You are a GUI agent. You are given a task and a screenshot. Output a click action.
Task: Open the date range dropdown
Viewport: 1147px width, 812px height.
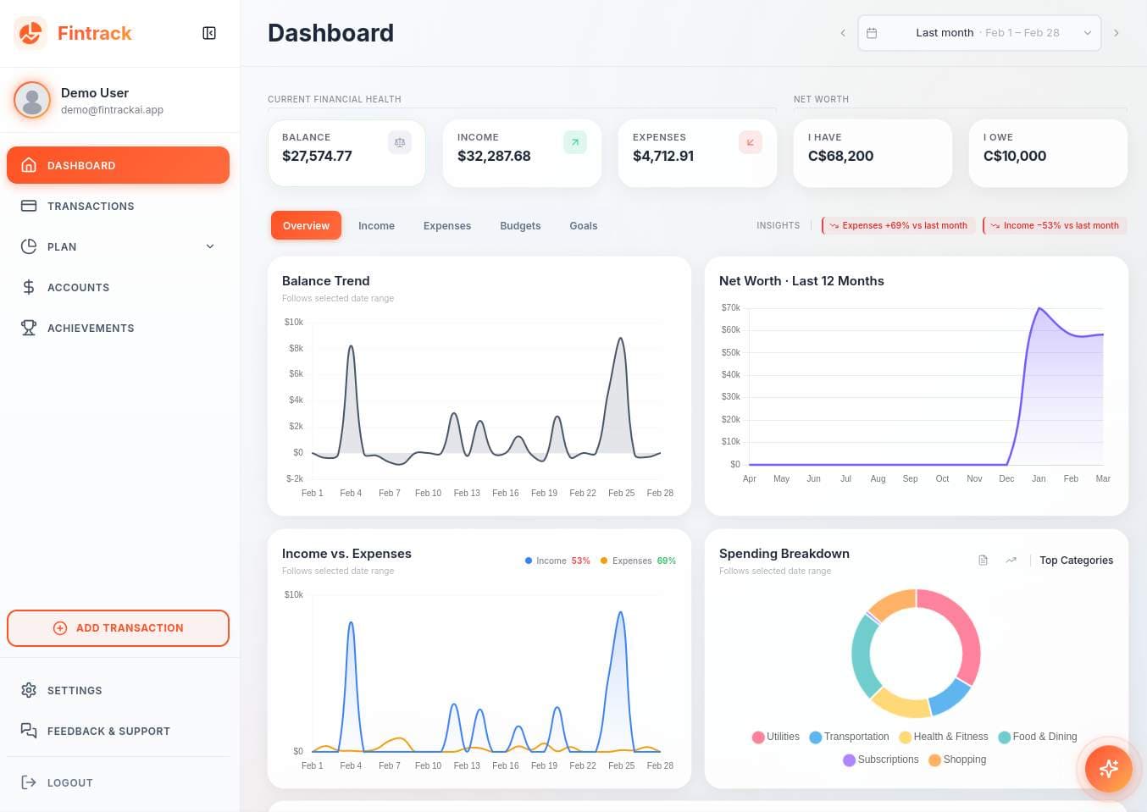click(x=1087, y=32)
